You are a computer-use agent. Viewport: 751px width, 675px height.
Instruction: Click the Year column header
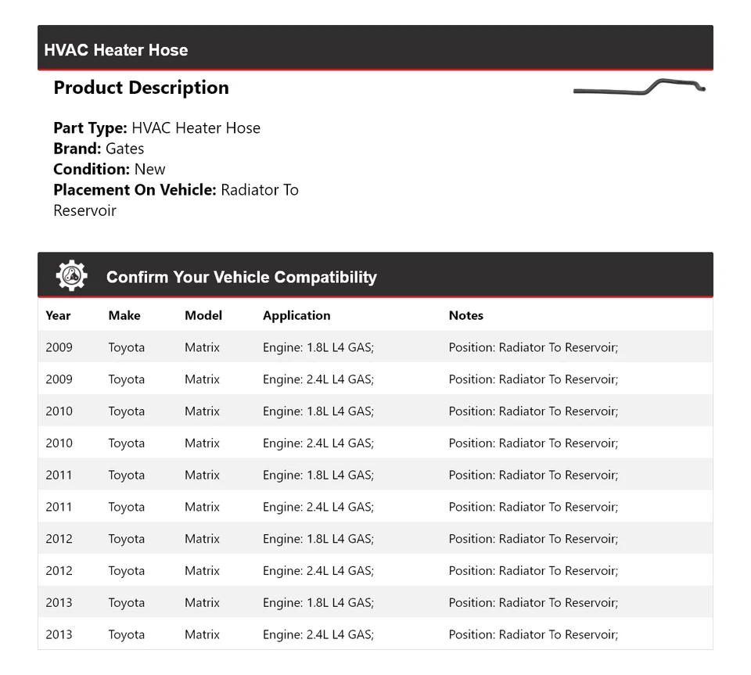coord(58,315)
